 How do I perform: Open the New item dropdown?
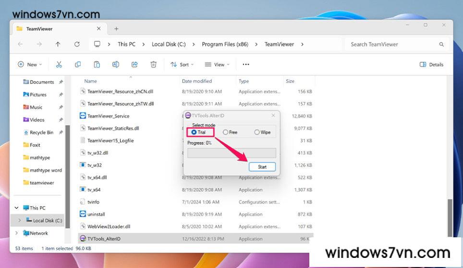tap(30, 64)
